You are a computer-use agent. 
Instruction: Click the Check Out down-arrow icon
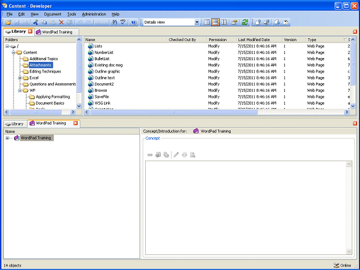point(277,22)
